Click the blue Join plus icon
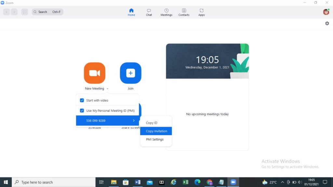Screen dimensions: 333x187 pyautogui.click(x=130, y=73)
